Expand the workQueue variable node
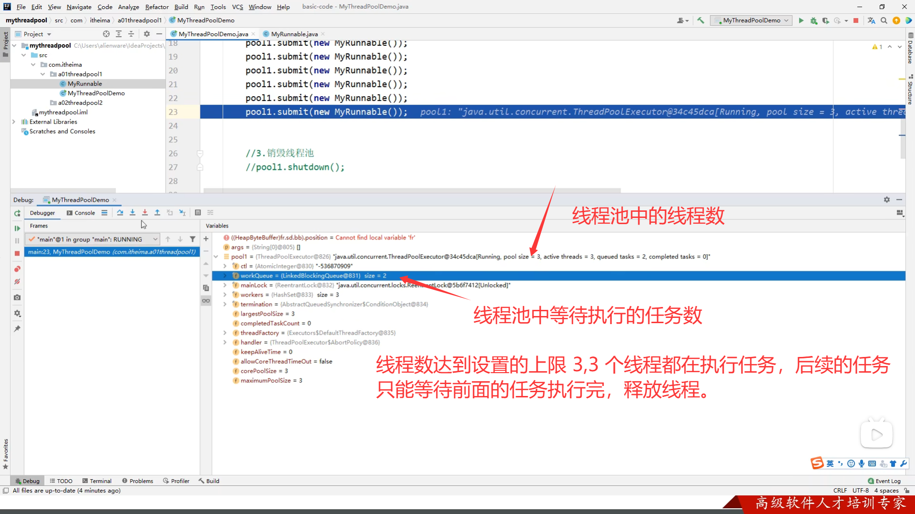This screenshot has width=915, height=514. coord(225,276)
